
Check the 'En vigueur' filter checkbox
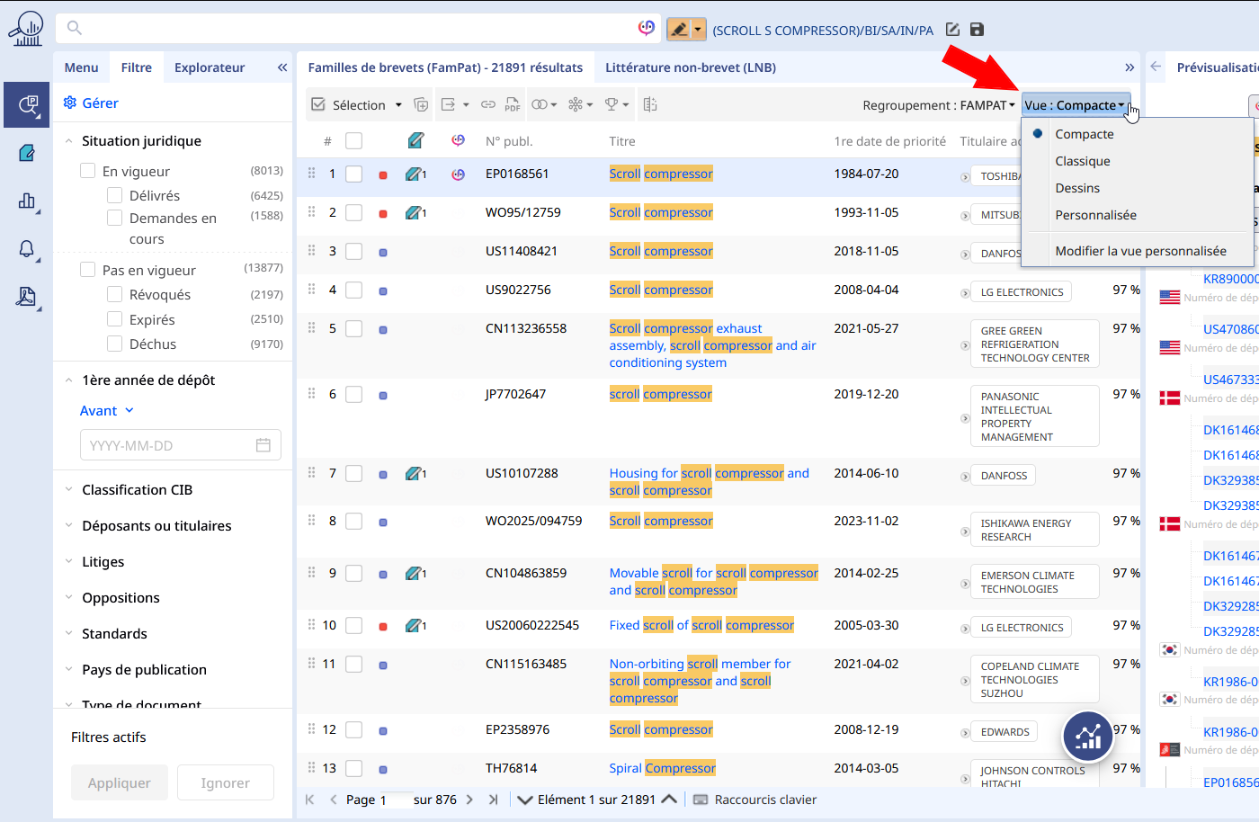(x=88, y=171)
